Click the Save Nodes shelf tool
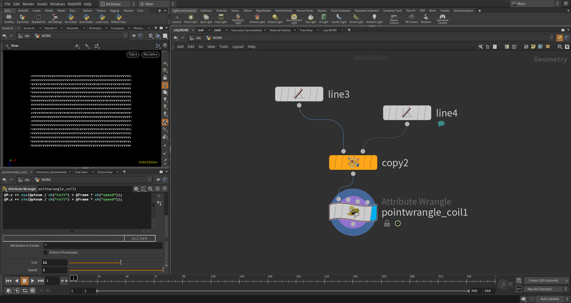The width and height of the screenshot is (571, 303). coord(86,19)
